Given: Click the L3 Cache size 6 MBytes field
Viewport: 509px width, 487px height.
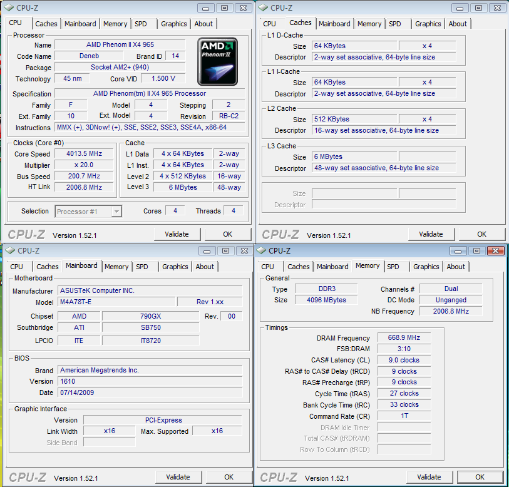Looking at the screenshot, I should (x=354, y=156).
